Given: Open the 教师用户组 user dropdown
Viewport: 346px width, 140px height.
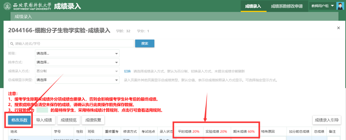Looking at the screenshot, I should click(x=322, y=6).
